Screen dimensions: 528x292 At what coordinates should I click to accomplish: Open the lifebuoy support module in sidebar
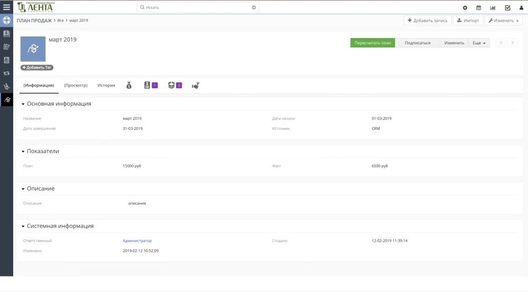(6, 20)
